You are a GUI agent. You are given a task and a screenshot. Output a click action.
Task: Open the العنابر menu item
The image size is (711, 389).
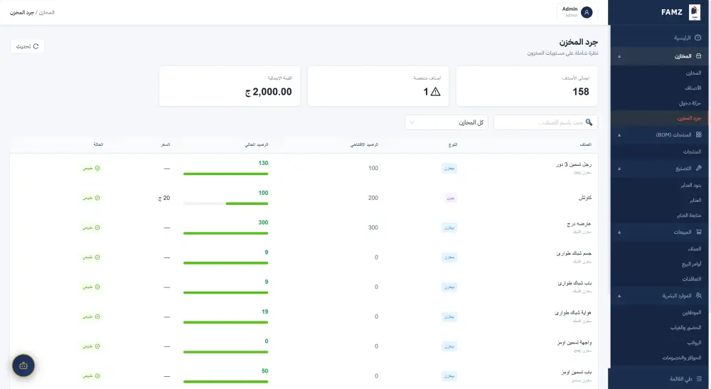[x=659, y=200]
